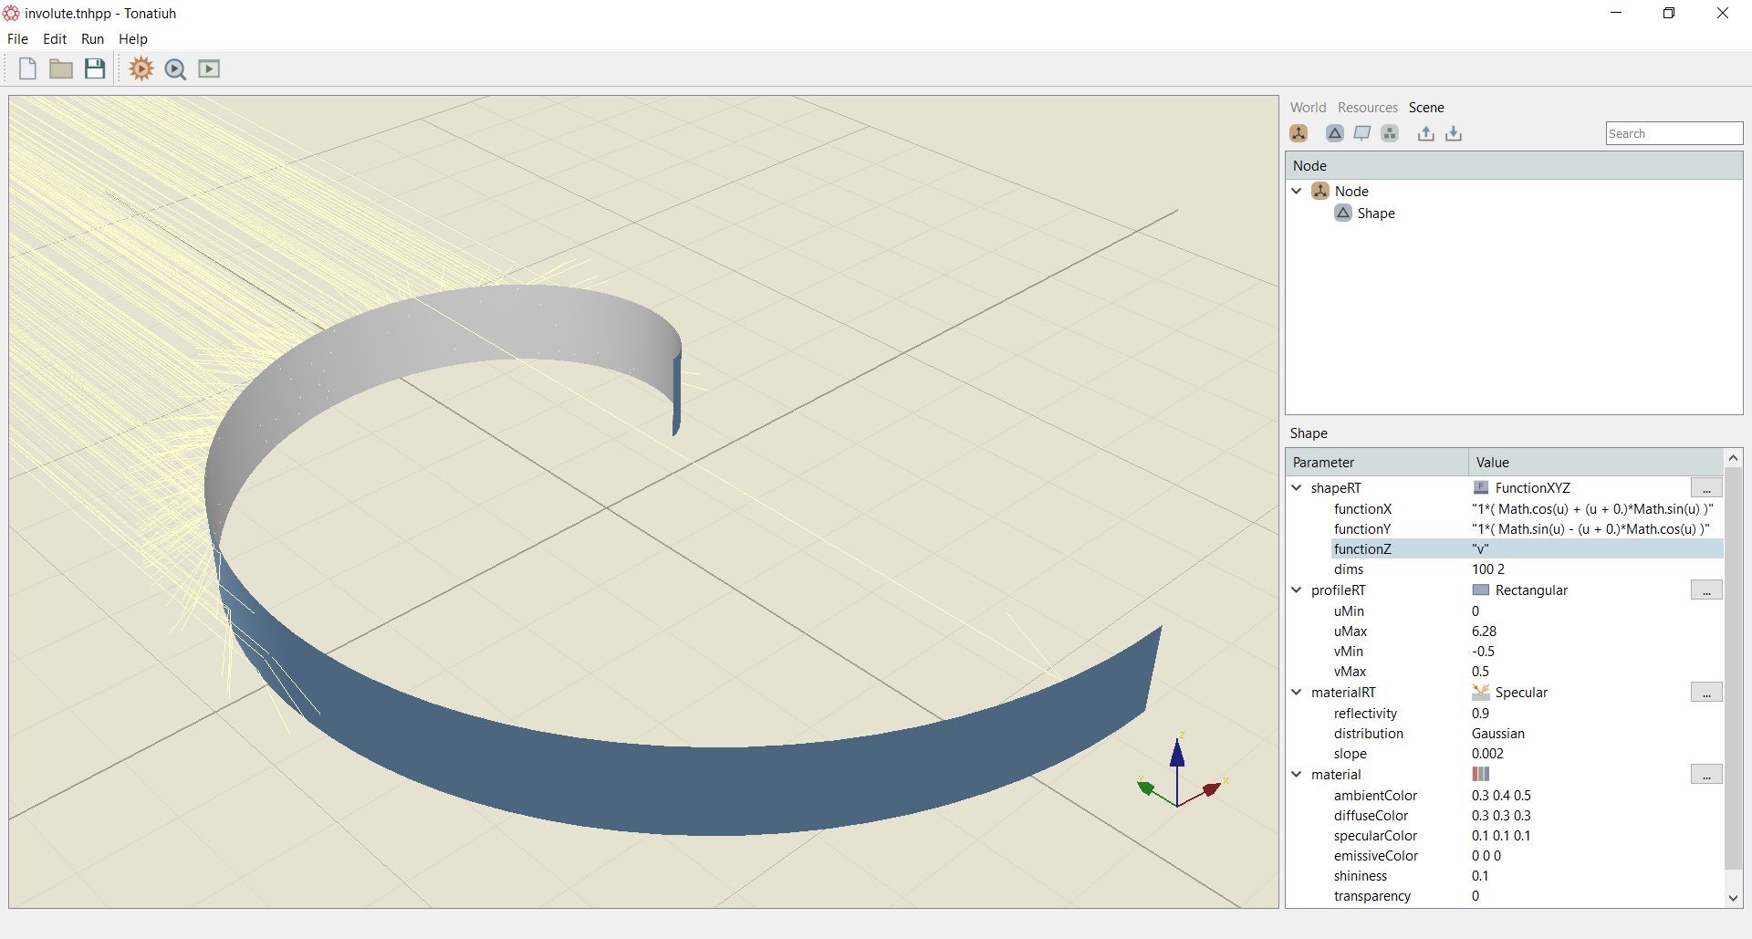
Task: Collapse the shapeRT parameter group
Action: (1297, 487)
